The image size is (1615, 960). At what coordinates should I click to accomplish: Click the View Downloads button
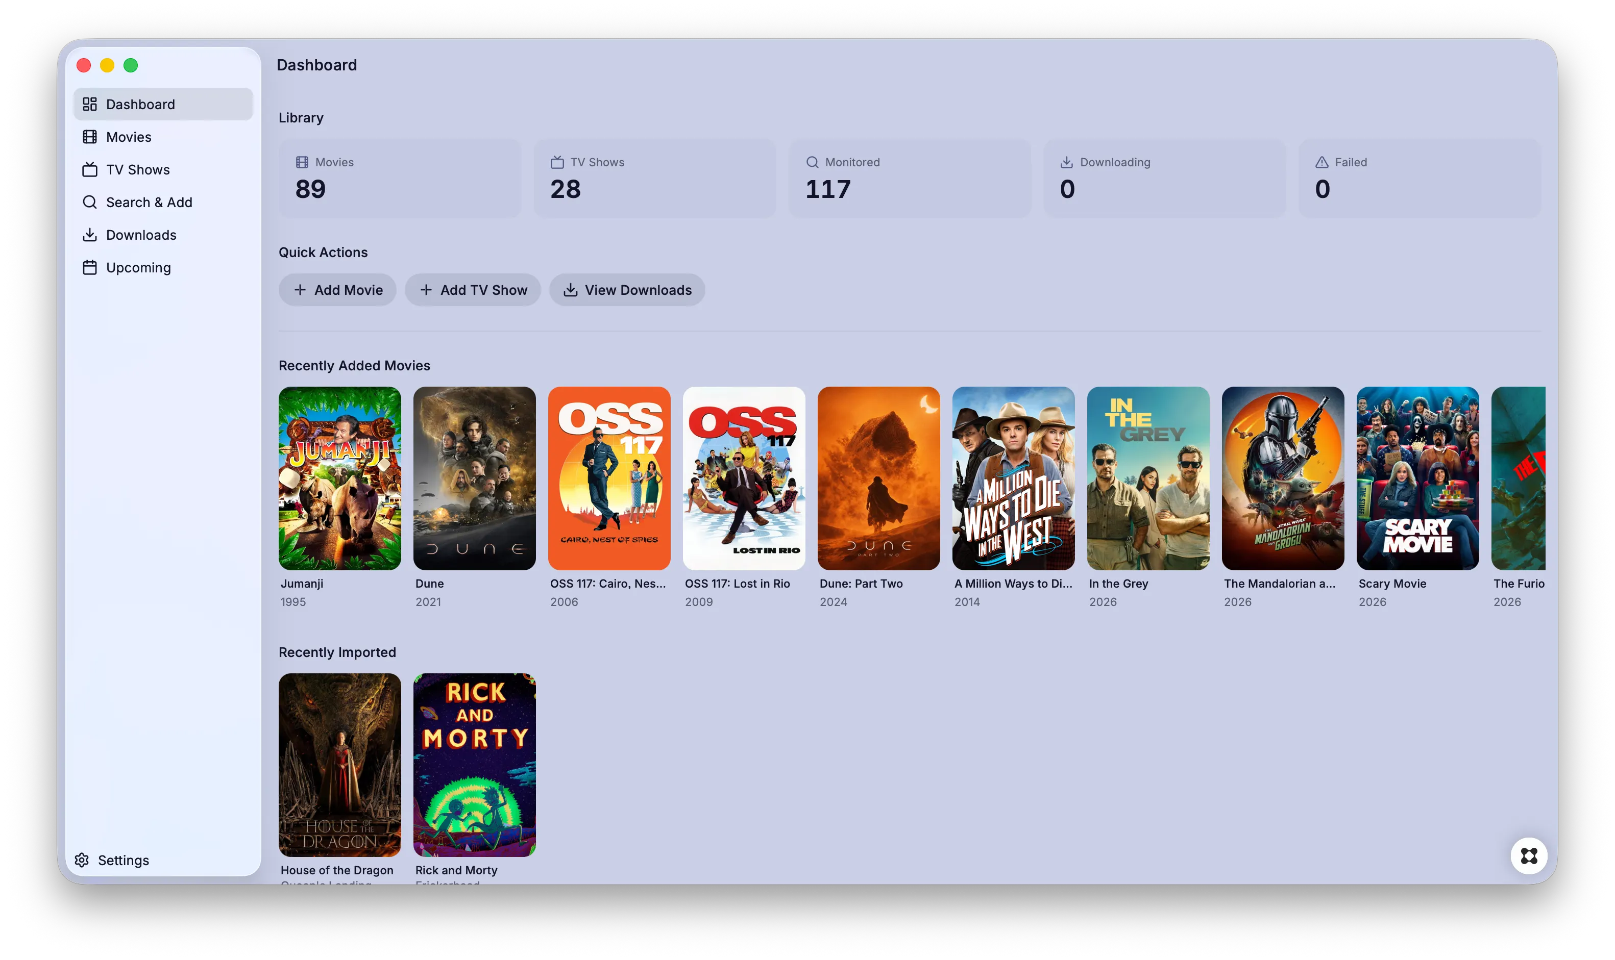tap(627, 290)
